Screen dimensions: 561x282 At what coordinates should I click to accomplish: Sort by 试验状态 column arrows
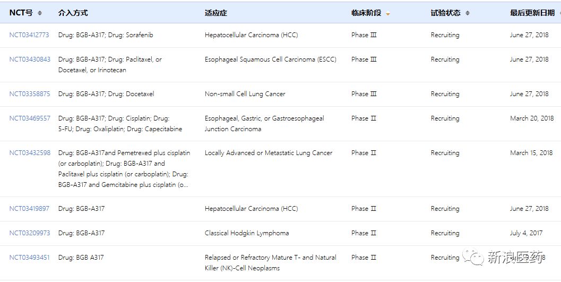click(467, 13)
